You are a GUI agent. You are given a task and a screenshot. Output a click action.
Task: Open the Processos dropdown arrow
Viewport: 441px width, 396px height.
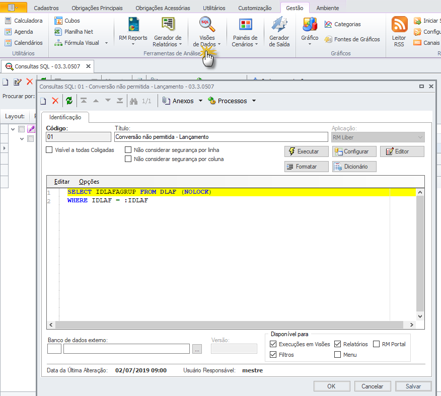coord(254,101)
